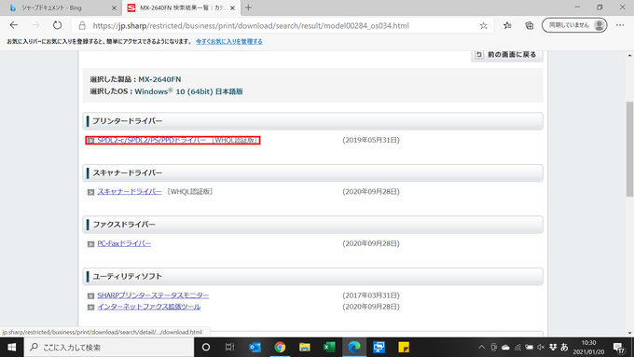Viewport: 634px width, 357px height.
Task: Open the sync profile button
Action: (x=574, y=25)
